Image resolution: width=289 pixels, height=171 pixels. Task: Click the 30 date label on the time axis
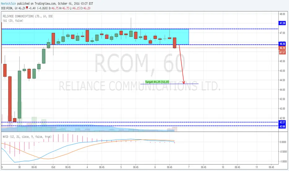click(19, 167)
